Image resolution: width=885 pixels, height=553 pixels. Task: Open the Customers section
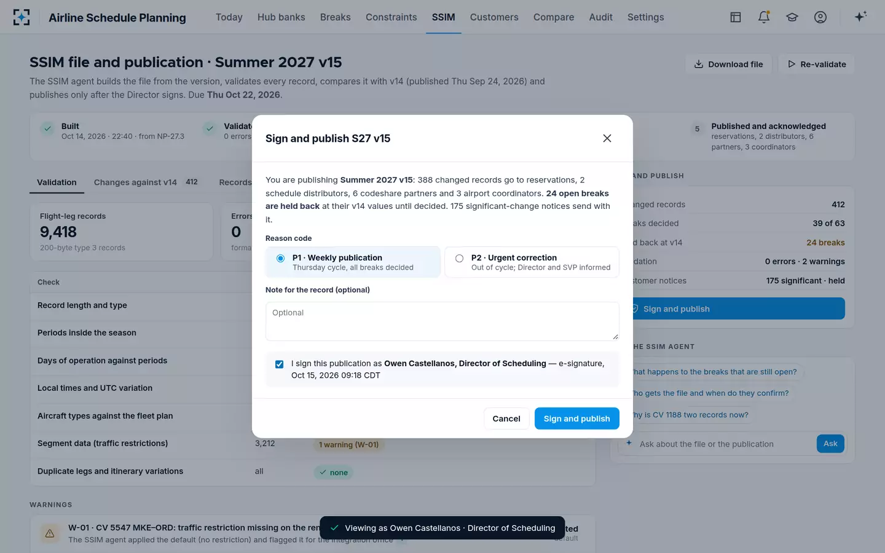tap(494, 17)
